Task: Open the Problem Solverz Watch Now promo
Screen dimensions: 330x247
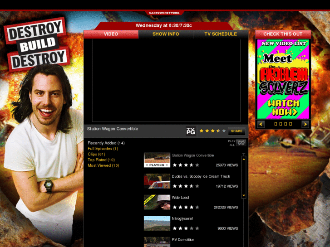Action: pyautogui.click(x=283, y=79)
